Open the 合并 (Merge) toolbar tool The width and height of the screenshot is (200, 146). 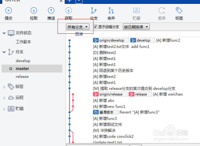click(x=111, y=10)
